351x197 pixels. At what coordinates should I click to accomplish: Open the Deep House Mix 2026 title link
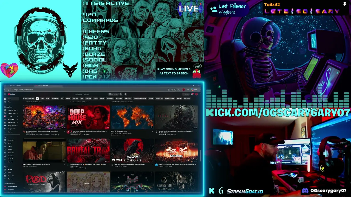(x=88, y=132)
